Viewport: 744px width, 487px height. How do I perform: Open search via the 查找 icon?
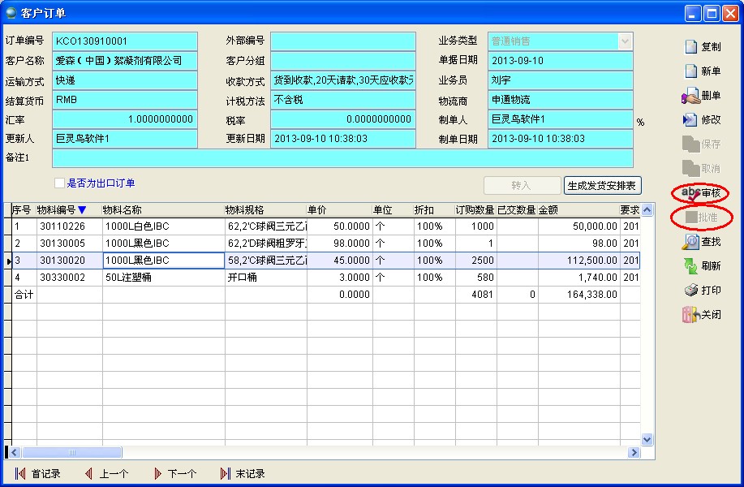tap(691, 242)
